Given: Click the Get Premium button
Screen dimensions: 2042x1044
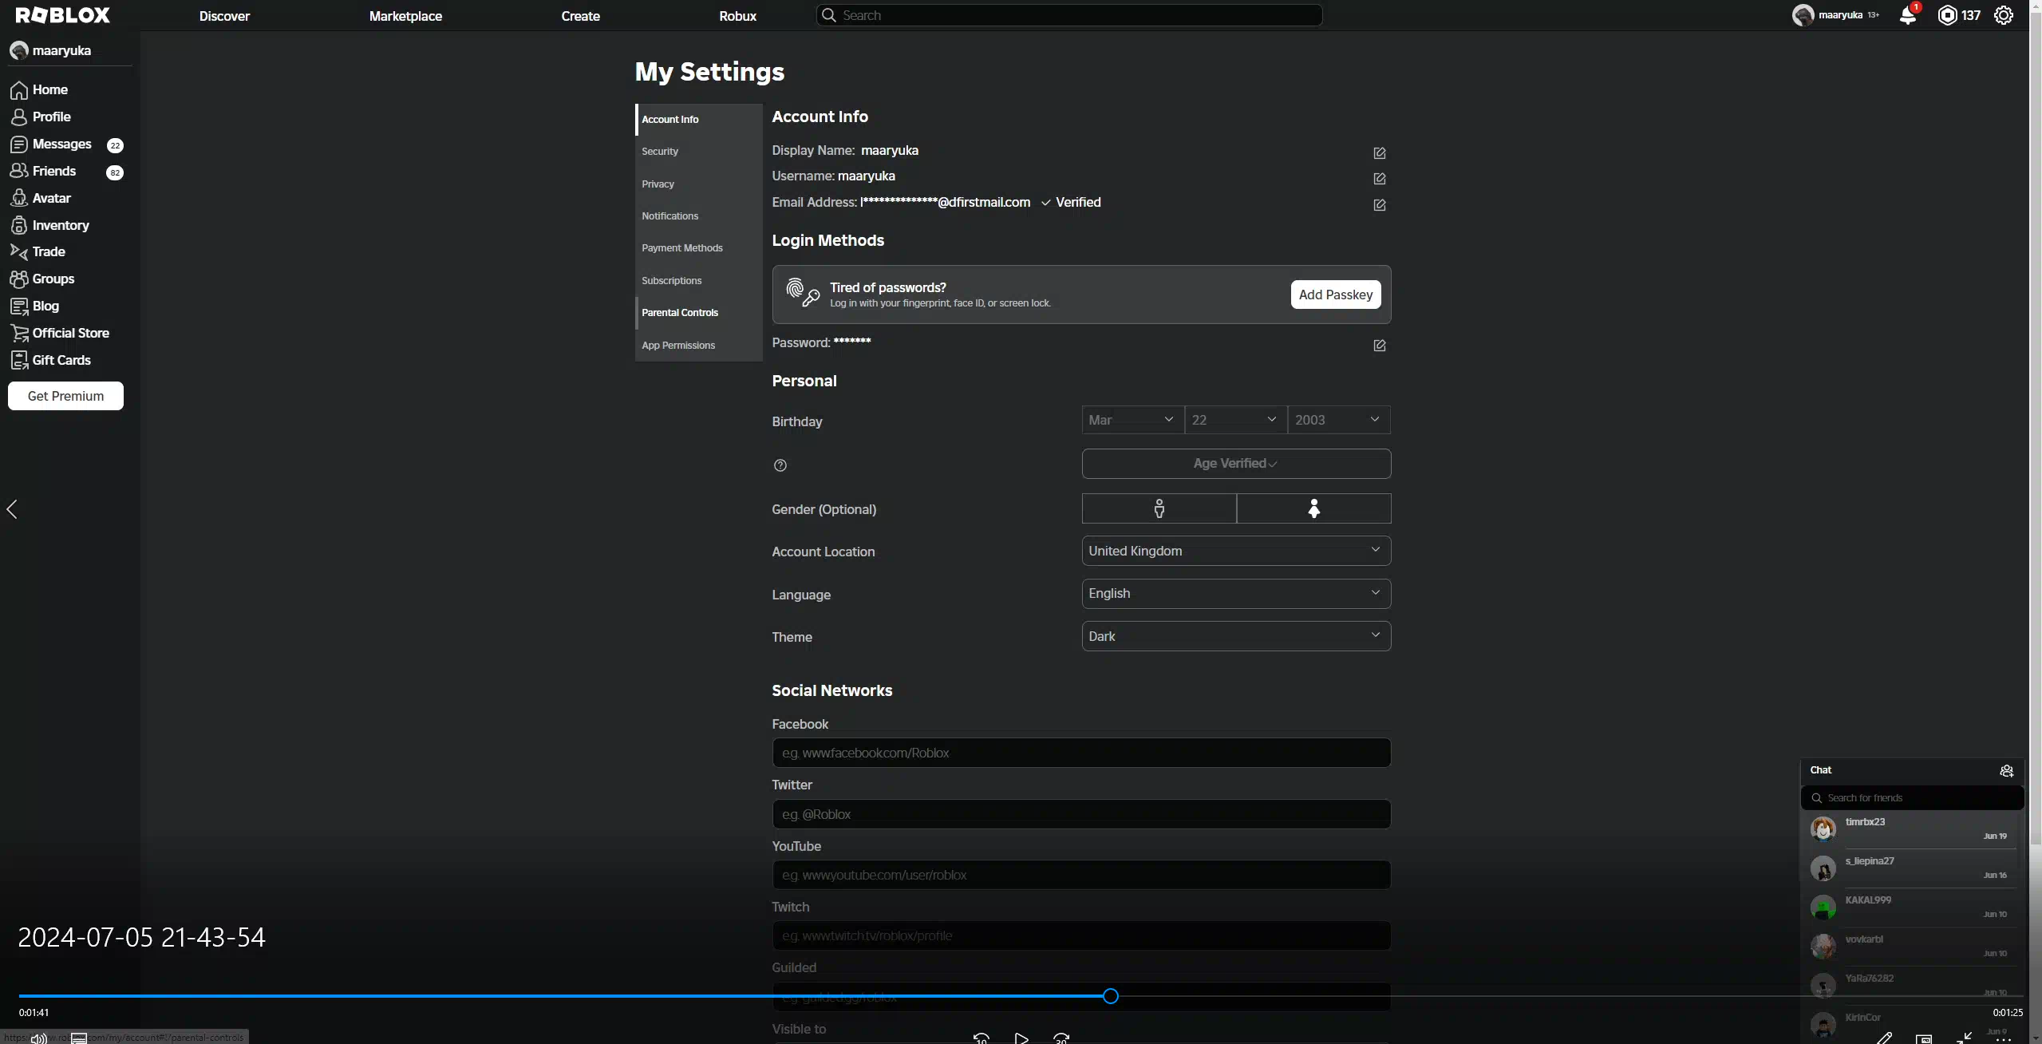Looking at the screenshot, I should (65, 396).
